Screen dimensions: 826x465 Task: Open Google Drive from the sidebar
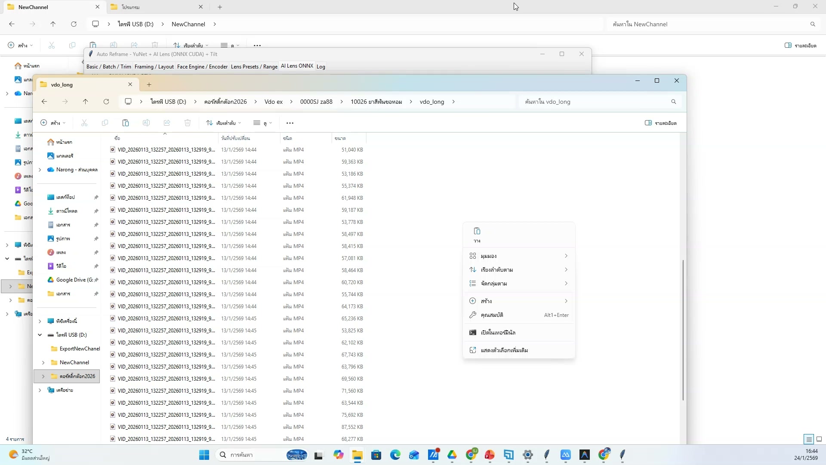click(73, 280)
